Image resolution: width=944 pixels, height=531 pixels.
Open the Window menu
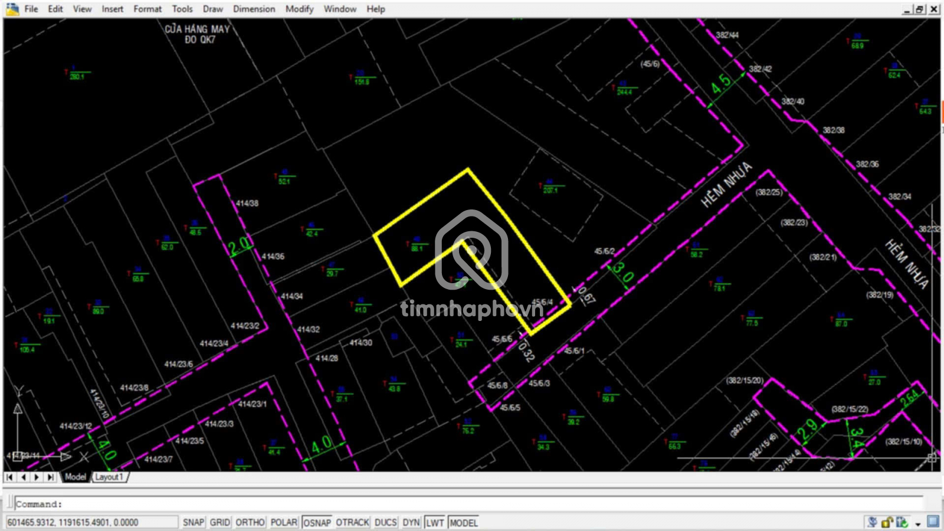pyautogui.click(x=340, y=9)
